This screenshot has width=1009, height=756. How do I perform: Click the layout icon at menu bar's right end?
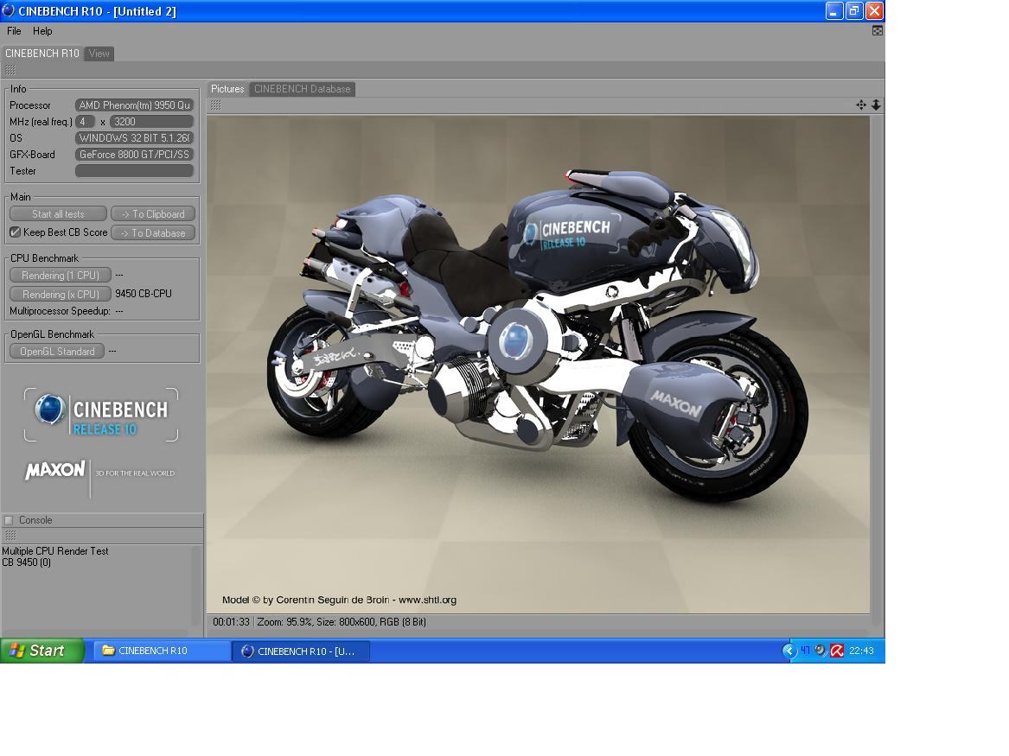pos(877,31)
